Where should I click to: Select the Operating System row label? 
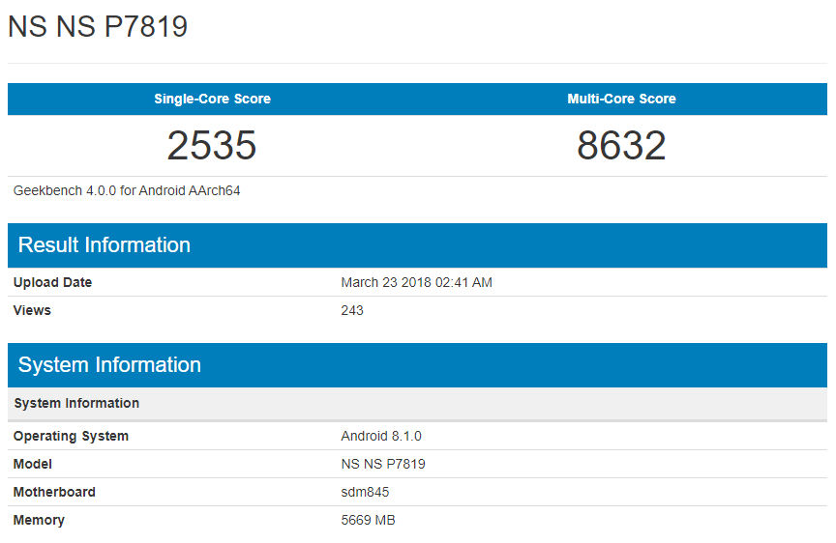[71, 437]
